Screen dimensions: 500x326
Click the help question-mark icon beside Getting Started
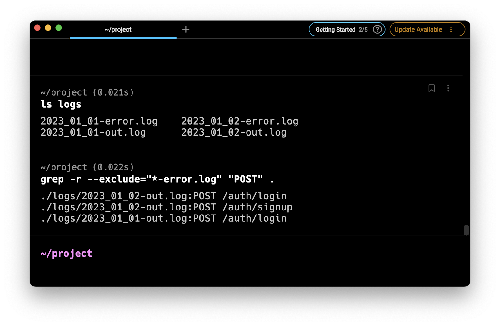pyautogui.click(x=377, y=29)
